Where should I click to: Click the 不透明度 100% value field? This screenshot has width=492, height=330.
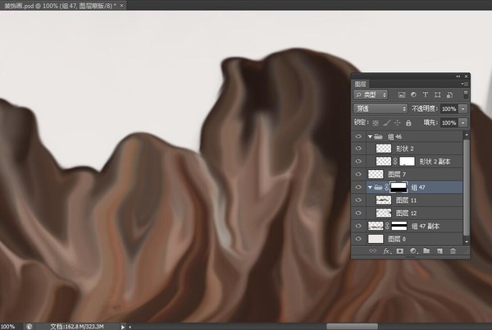449,108
